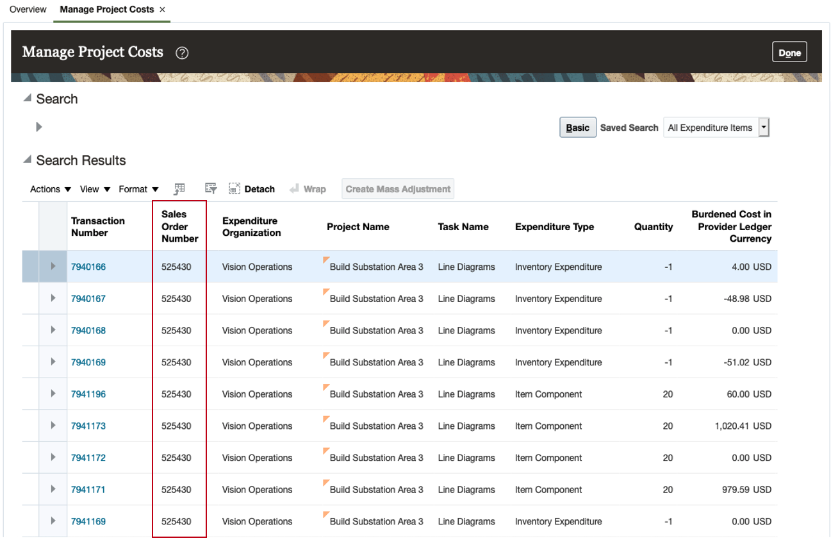
Task: Expand row details for transaction 7940166
Action: tap(53, 267)
